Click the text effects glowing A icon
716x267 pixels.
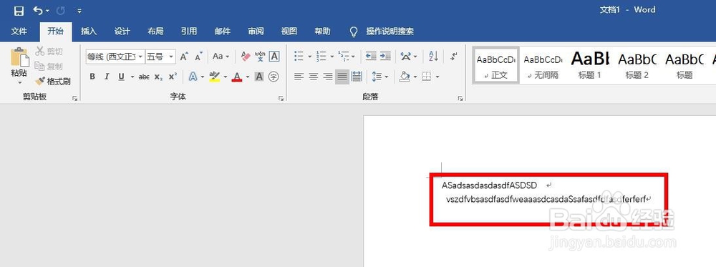click(193, 77)
